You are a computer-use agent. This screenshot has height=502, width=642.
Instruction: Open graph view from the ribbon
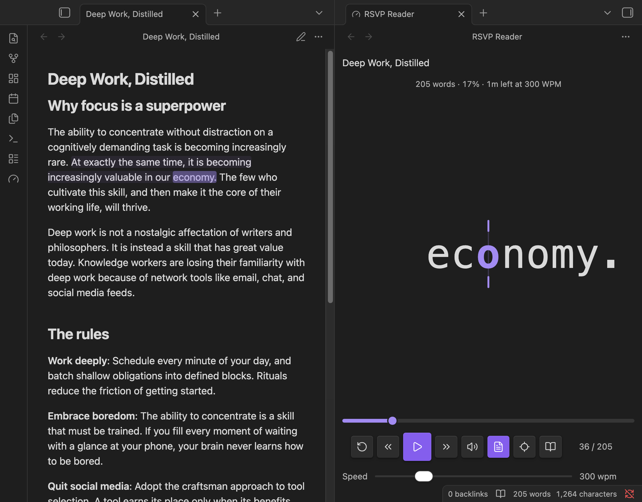13,58
